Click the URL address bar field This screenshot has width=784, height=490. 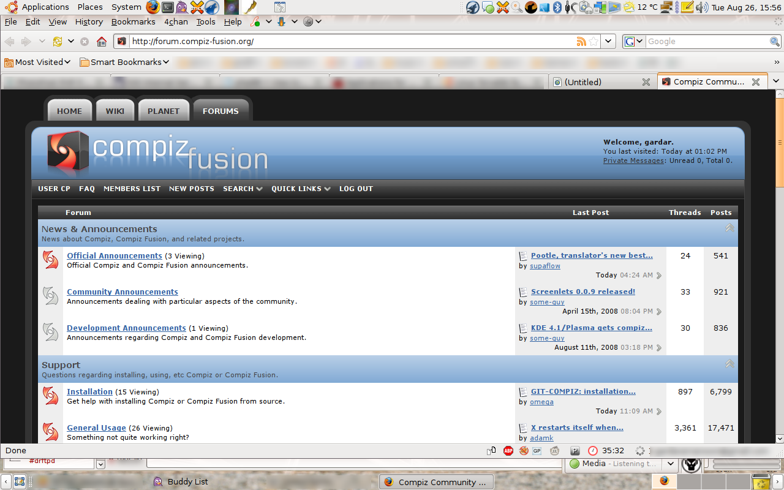coord(352,42)
